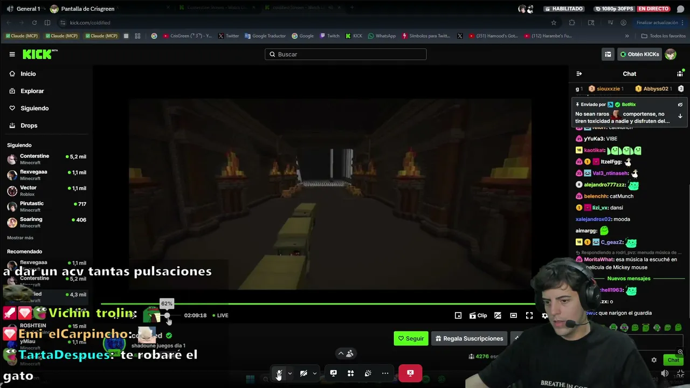
Task: Open the KICK bookmark
Action: pyautogui.click(x=354, y=36)
